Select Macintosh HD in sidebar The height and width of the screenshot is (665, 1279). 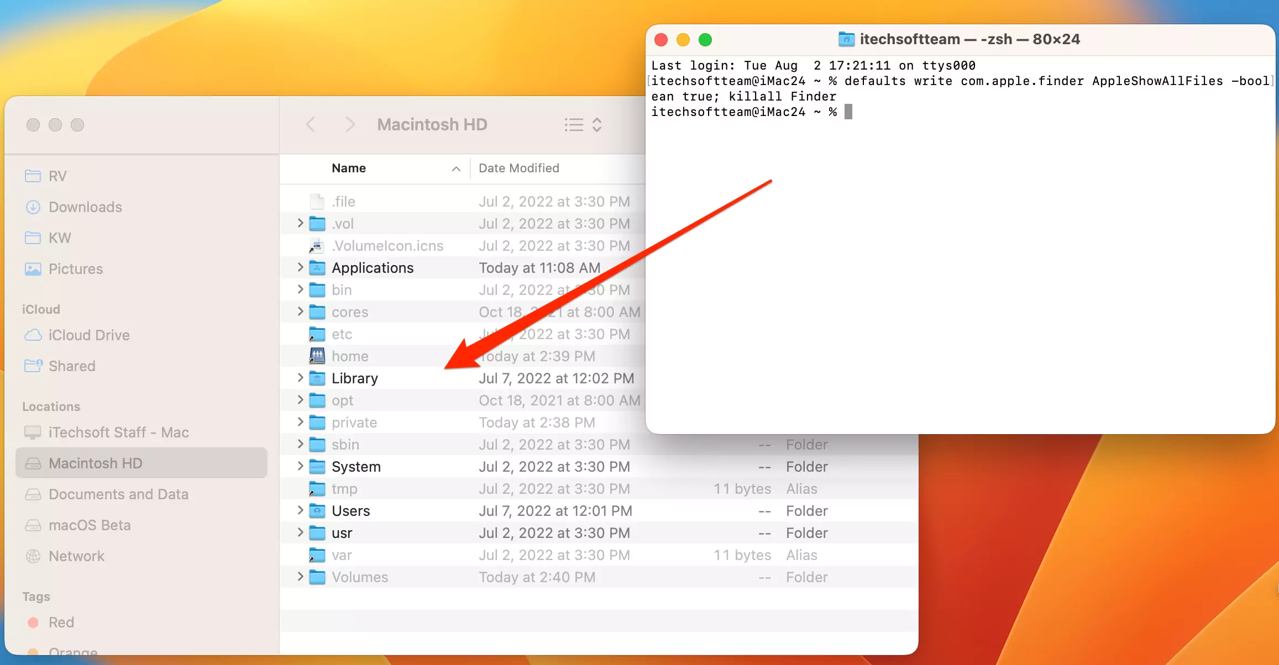(x=141, y=463)
